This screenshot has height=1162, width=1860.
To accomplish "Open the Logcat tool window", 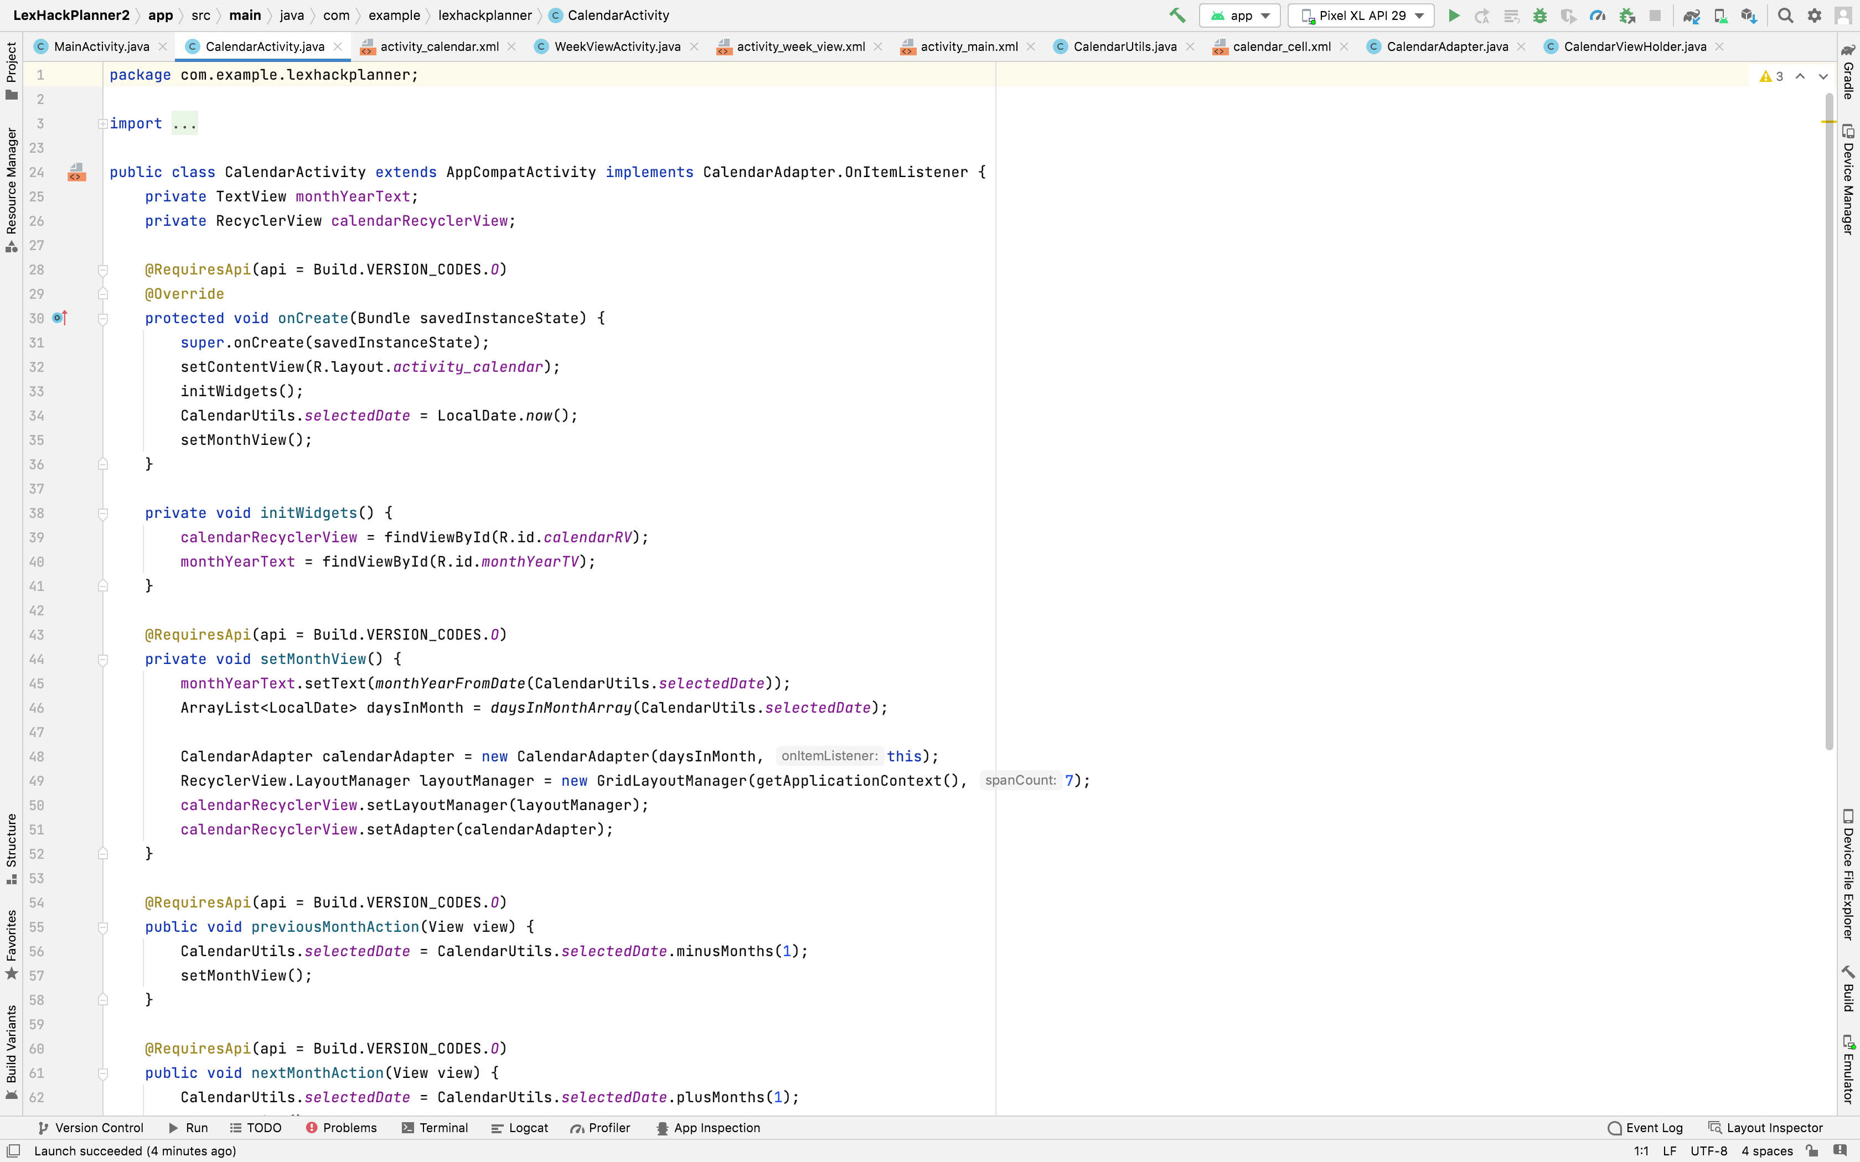I will pos(520,1128).
